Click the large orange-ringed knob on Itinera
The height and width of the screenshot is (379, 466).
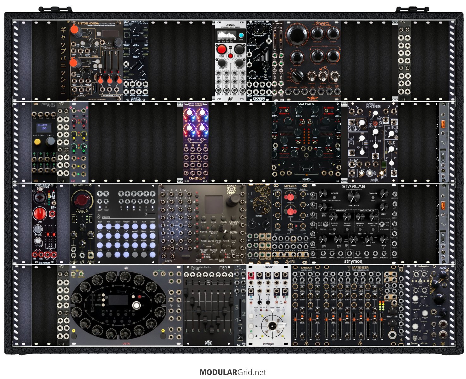[297, 34]
